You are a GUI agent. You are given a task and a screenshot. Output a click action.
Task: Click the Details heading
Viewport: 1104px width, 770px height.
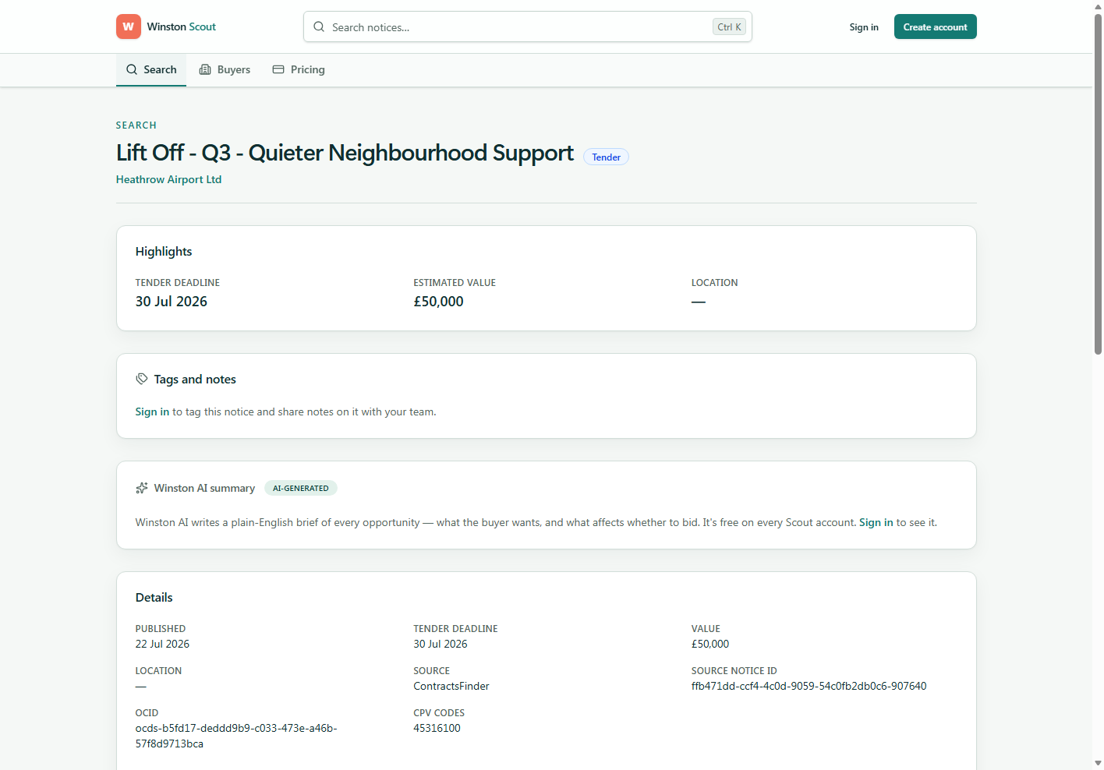pos(154,597)
